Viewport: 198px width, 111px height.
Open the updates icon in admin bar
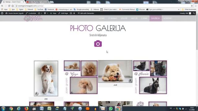coord(40,13)
